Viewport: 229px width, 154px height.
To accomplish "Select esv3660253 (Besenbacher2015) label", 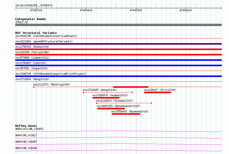I will [119, 106].
